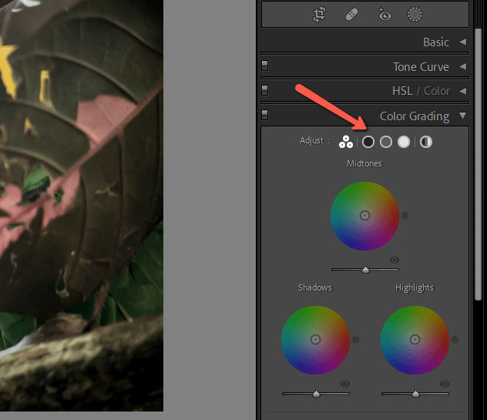487x420 pixels.
Task: Click the Highlights label
Action: 415,288
